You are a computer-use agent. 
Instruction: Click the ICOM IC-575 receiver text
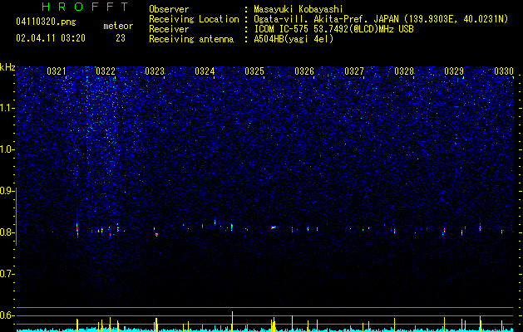point(333,29)
